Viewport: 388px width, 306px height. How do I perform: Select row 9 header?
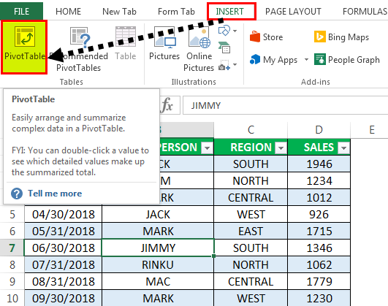[x=12, y=281]
